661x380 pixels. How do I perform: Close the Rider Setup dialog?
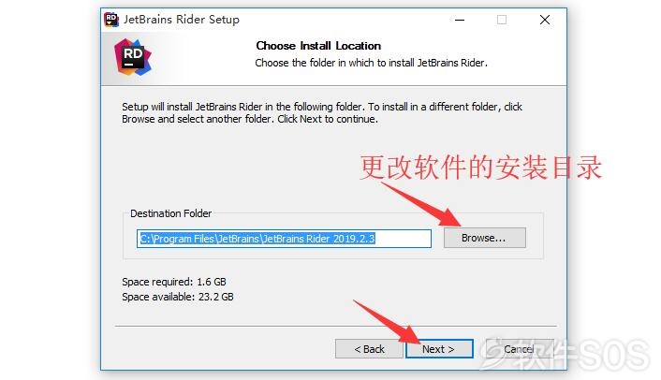point(545,20)
